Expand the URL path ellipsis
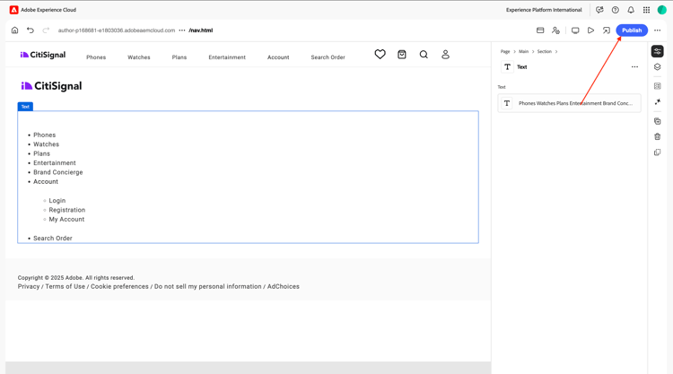 [x=182, y=30]
